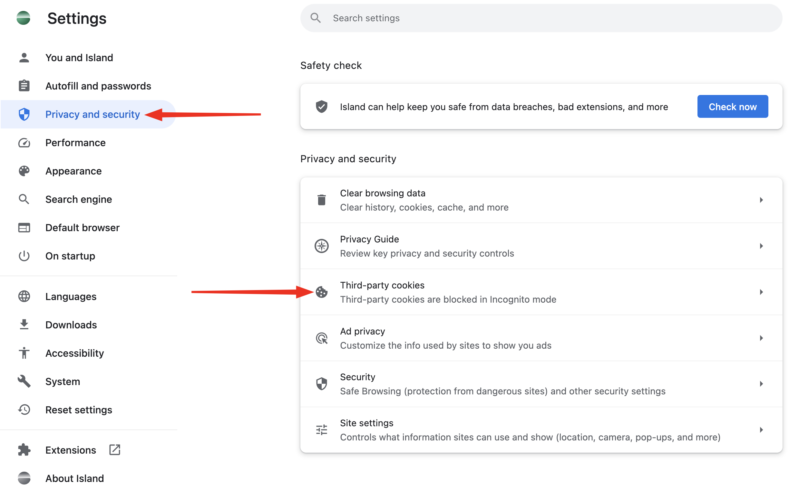Click the globe icon for Languages
799x490 pixels.
(24, 296)
